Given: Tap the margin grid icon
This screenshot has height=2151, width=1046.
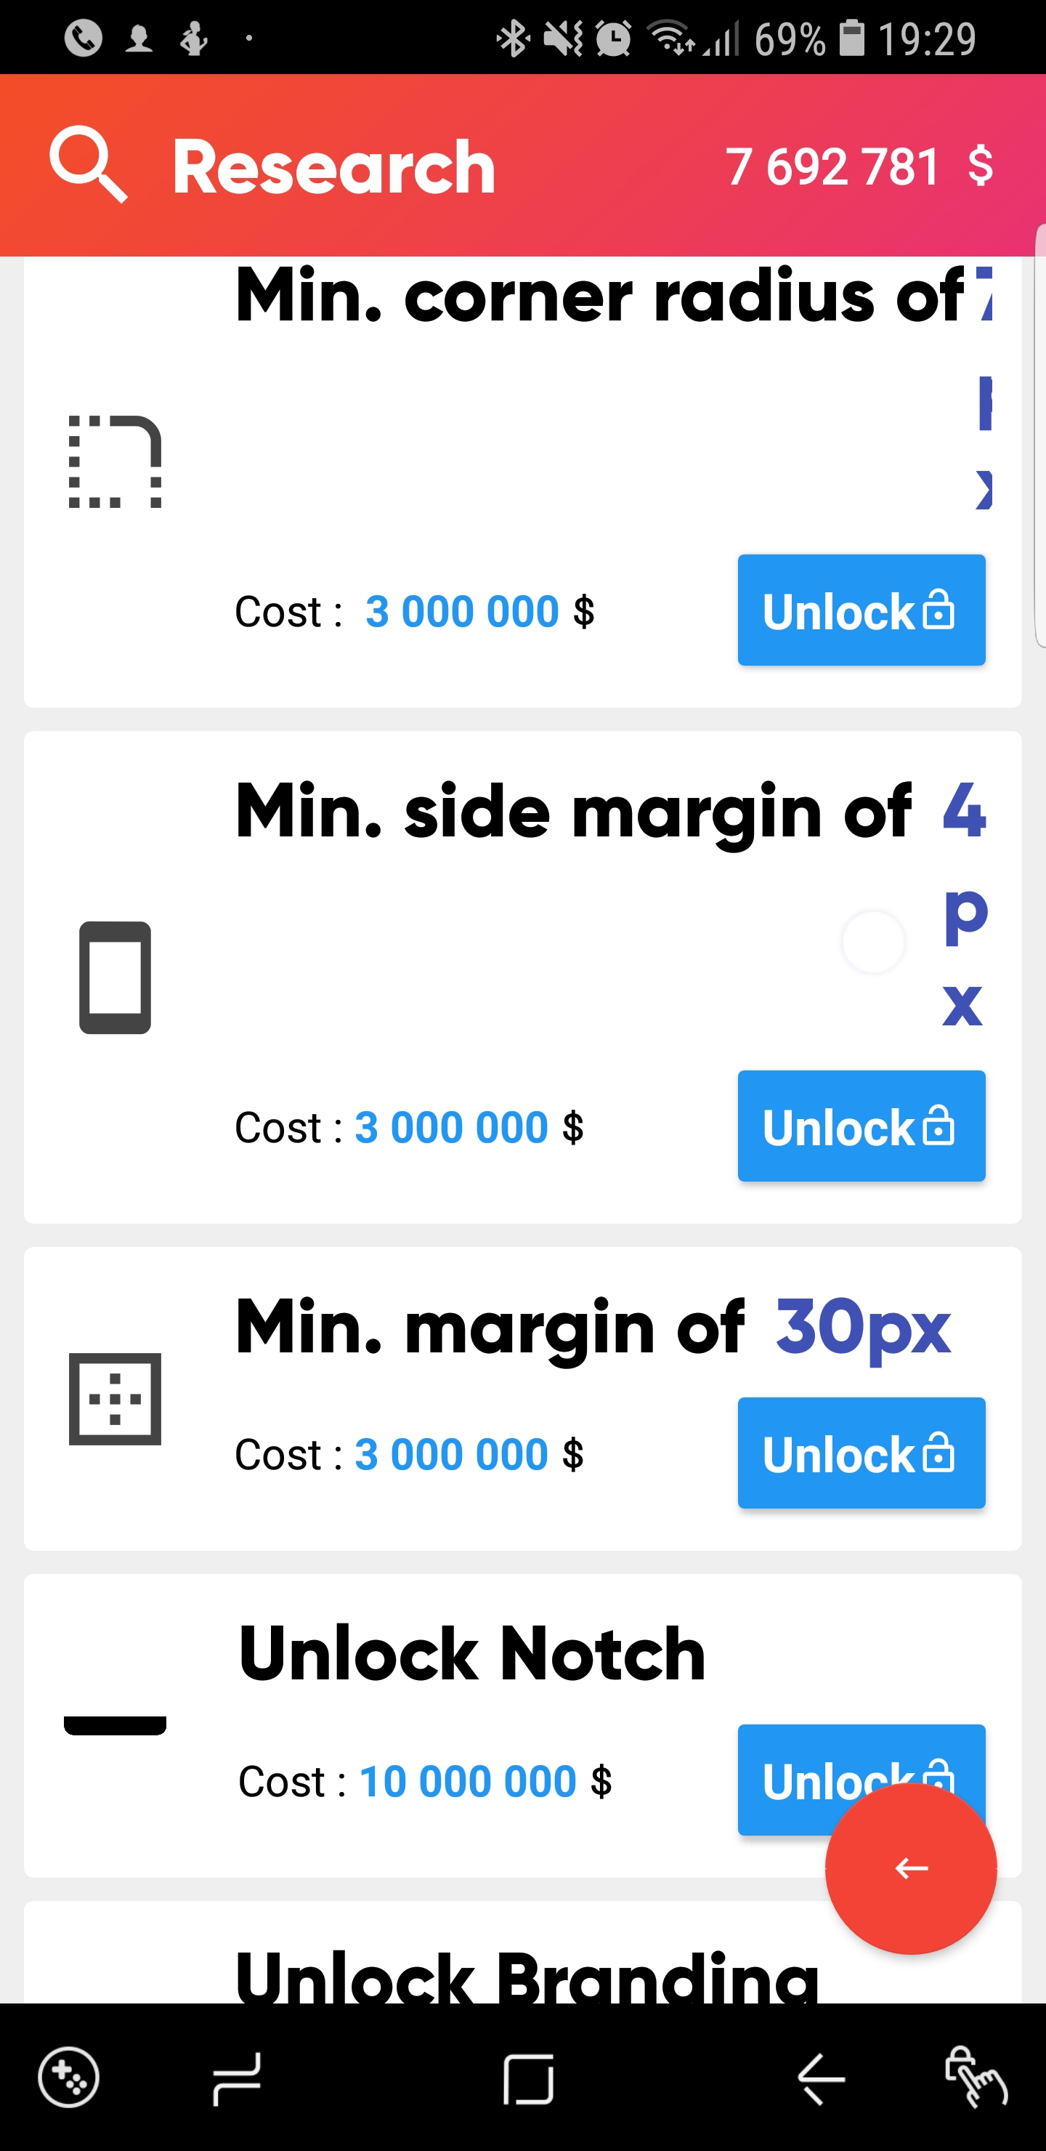Looking at the screenshot, I should [114, 1399].
